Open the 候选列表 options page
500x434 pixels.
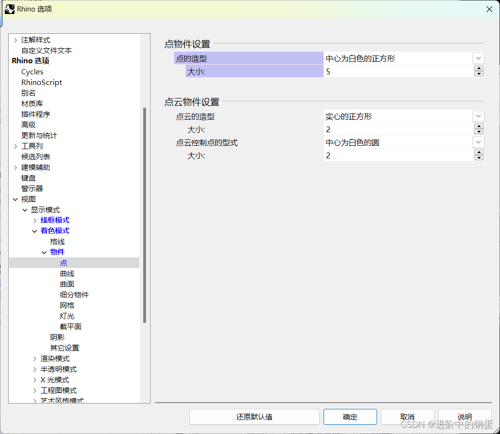click(36, 157)
